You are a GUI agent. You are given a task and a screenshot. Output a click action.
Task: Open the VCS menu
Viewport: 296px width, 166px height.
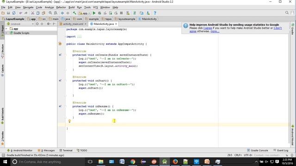pyautogui.click(x=95, y=7)
